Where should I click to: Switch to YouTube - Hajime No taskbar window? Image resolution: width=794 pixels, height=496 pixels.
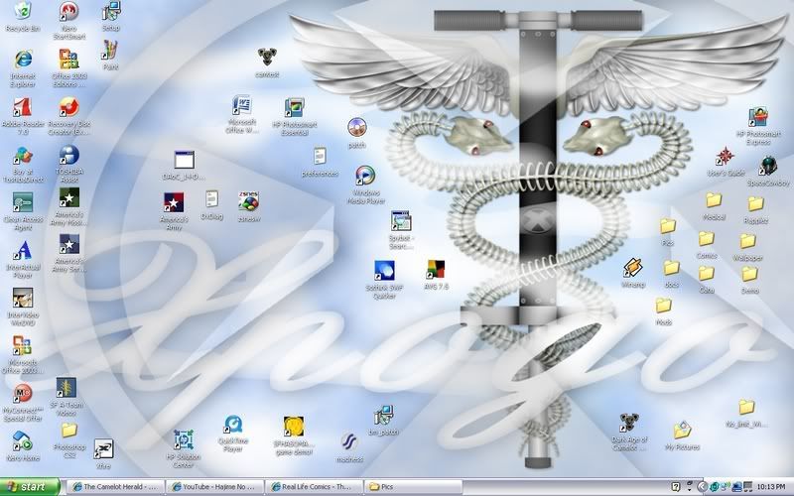coord(214,487)
